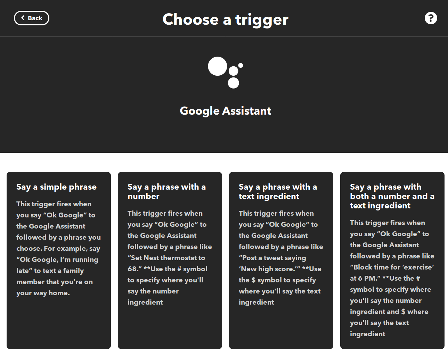Click the 'Say a simple phrase' title text
This screenshot has height=356, width=448.
(x=56, y=187)
